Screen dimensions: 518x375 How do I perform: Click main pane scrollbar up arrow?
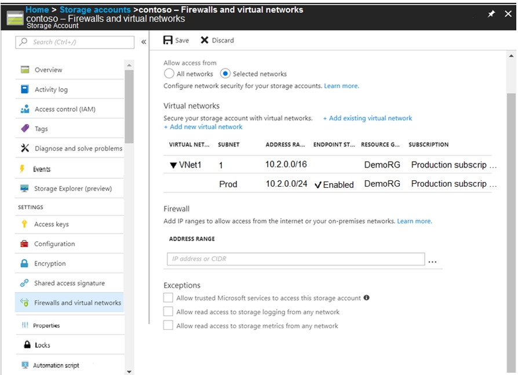pos(511,56)
